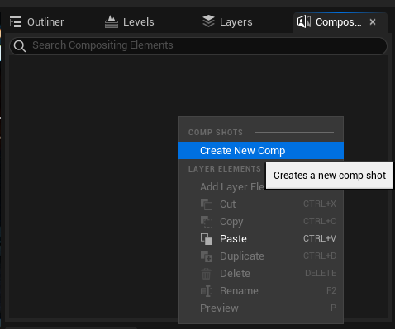Select Duplicate from context menu
Viewport: 395px width, 329px height.
[x=261, y=256]
